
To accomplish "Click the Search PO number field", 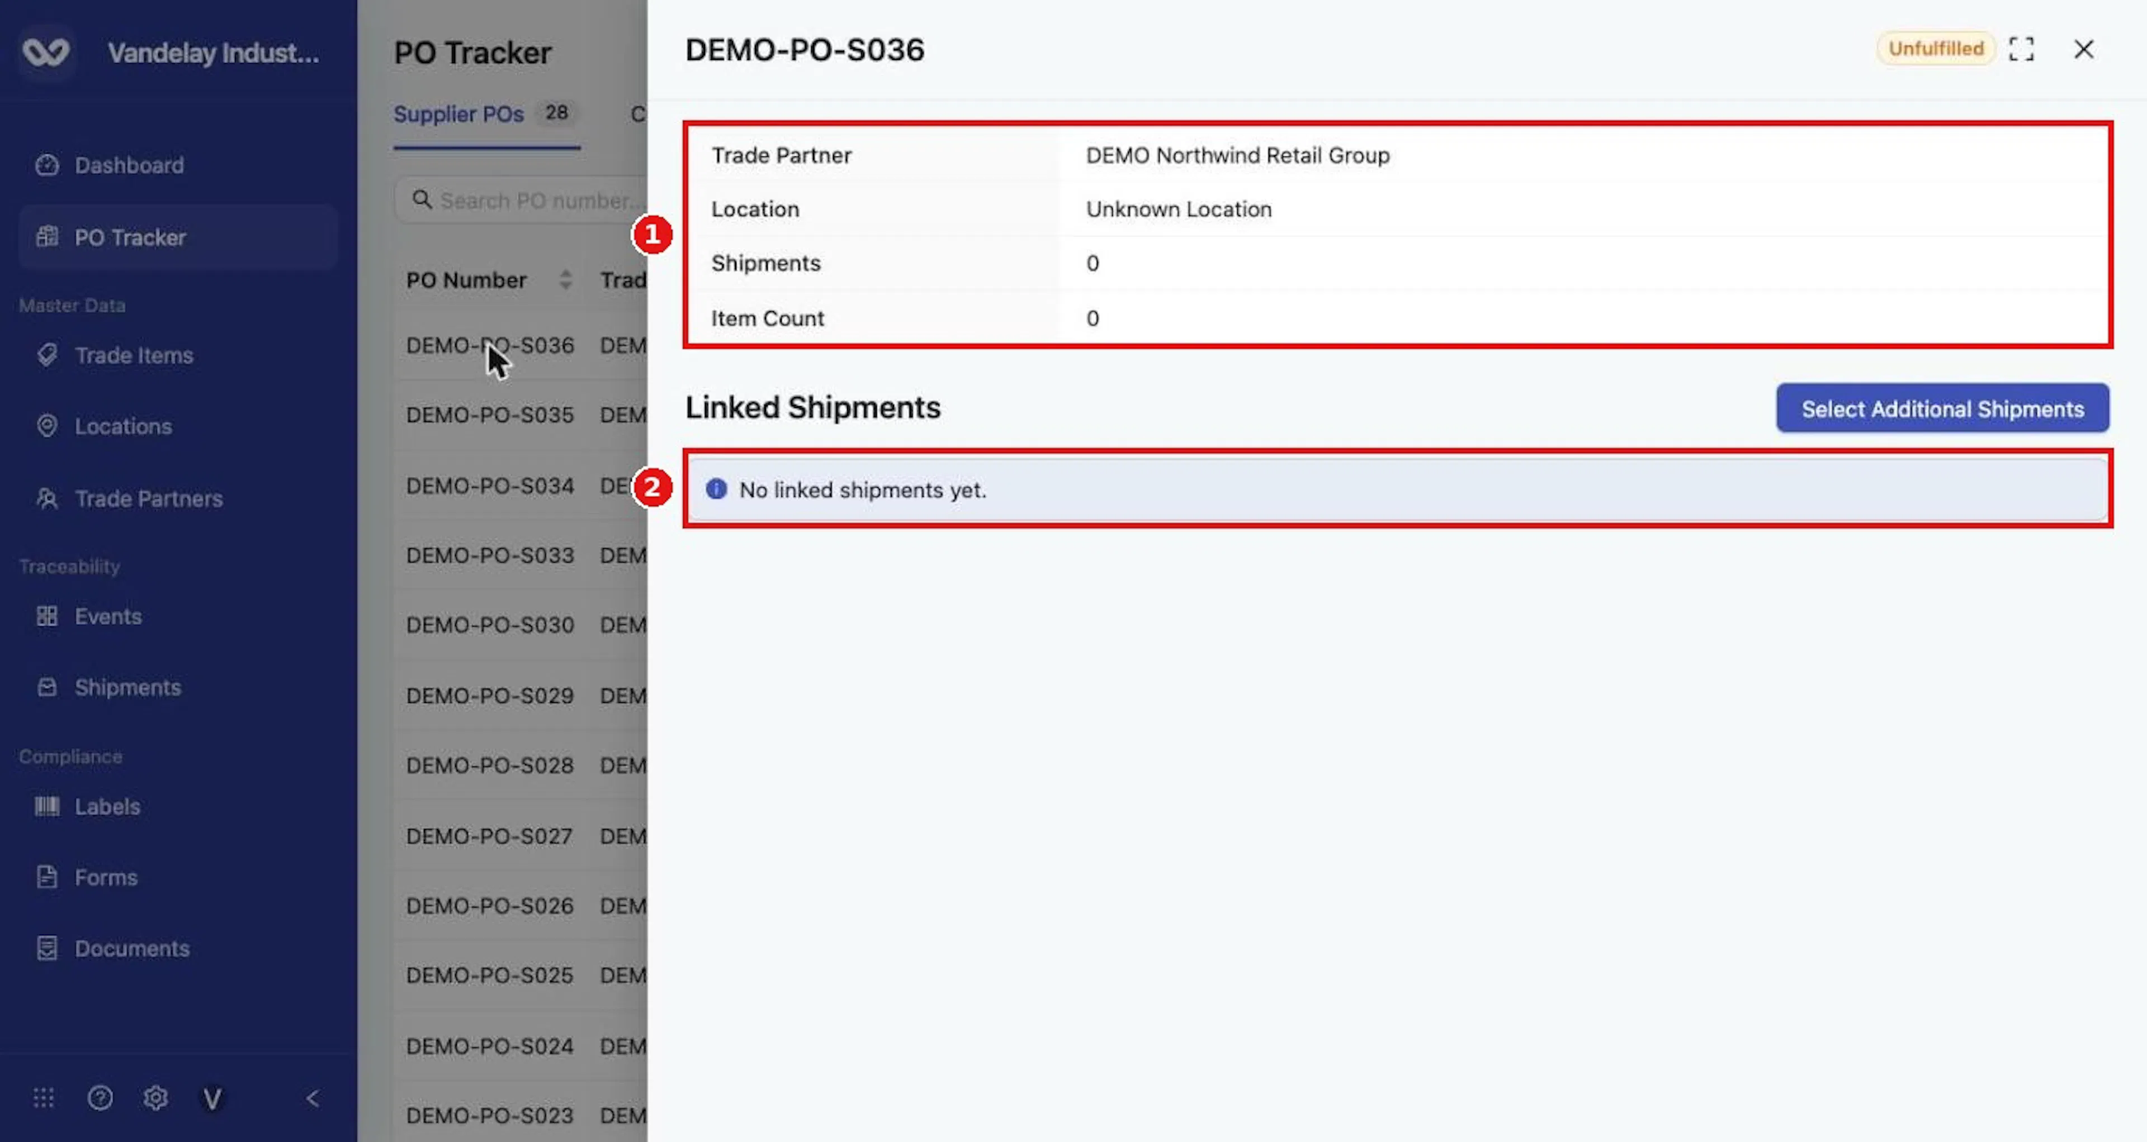I will pyautogui.click(x=521, y=201).
